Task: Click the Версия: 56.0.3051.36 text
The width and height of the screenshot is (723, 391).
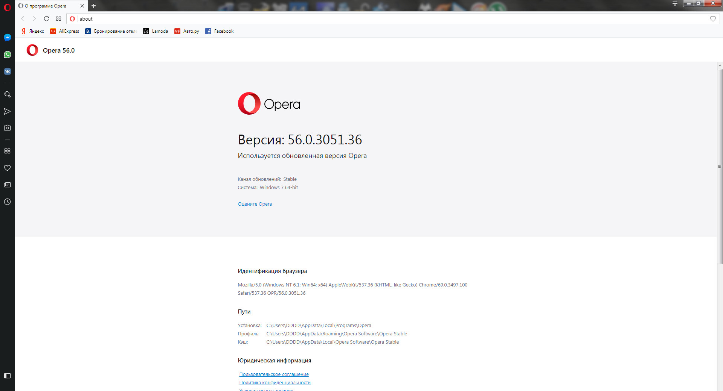Action: tap(300, 139)
